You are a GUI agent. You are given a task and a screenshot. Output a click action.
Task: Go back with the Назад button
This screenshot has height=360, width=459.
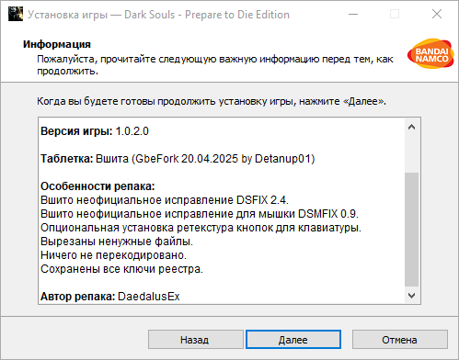coord(196,339)
